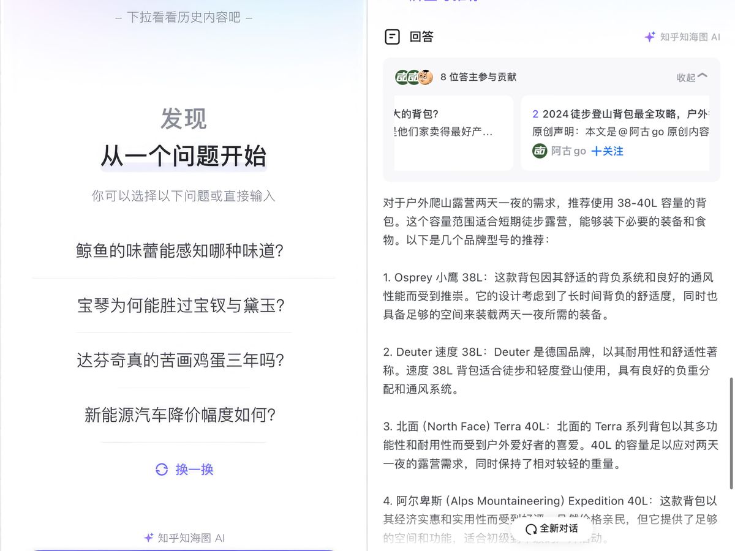Image resolution: width=735 pixels, height=551 pixels.
Task: Select question 宝琴为何能胜过宝钗与黛玉?
Action: pyautogui.click(x=183, y=305)
